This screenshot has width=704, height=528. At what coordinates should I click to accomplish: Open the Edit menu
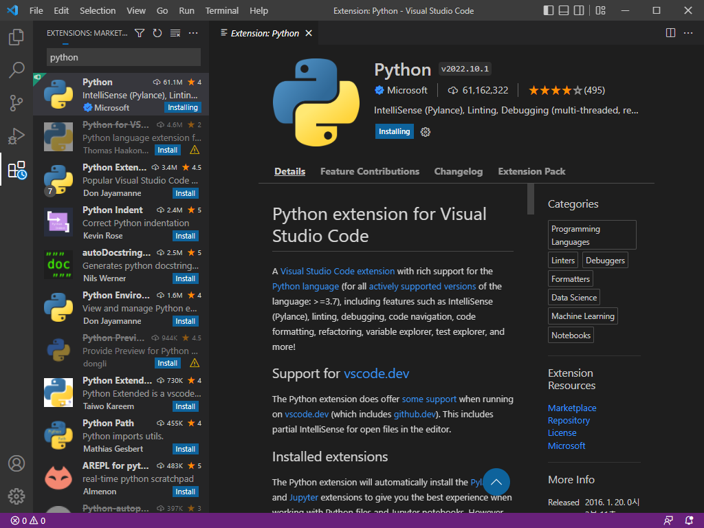point(61,10)
